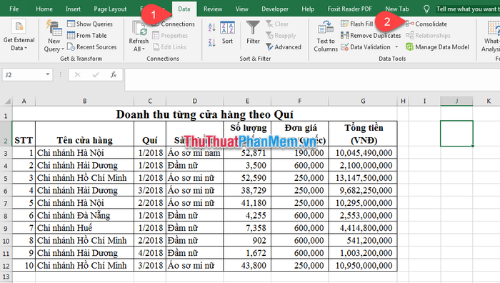Click the Refresh All icon
Image resolution: width=500 pixels, height=283 pixels.
[139, 28]
